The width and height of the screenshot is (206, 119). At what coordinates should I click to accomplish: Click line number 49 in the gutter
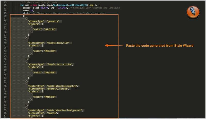pyautogui.click(x=5, y=67)
